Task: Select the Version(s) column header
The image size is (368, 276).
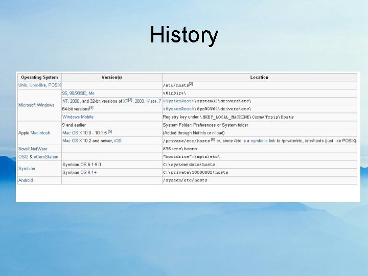Action: pos(112,77)
